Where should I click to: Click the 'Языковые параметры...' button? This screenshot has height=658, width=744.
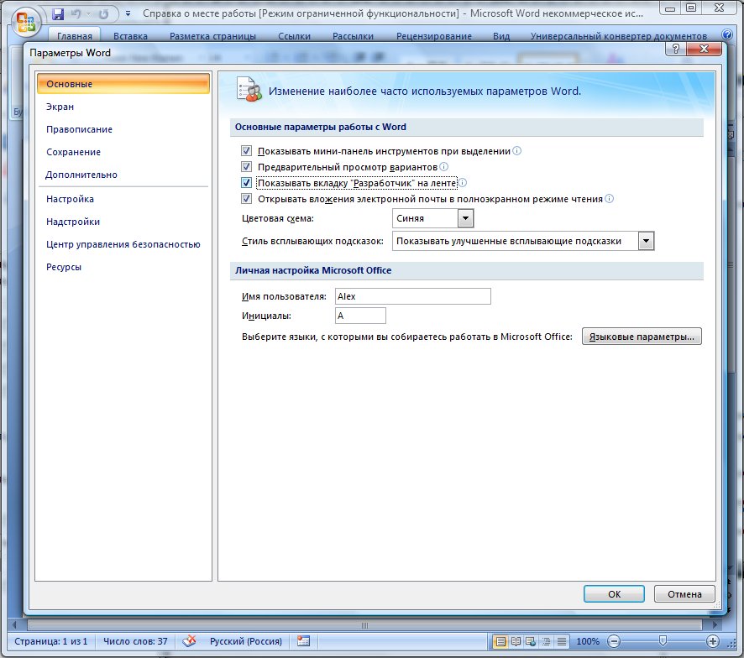click(642, 337)
